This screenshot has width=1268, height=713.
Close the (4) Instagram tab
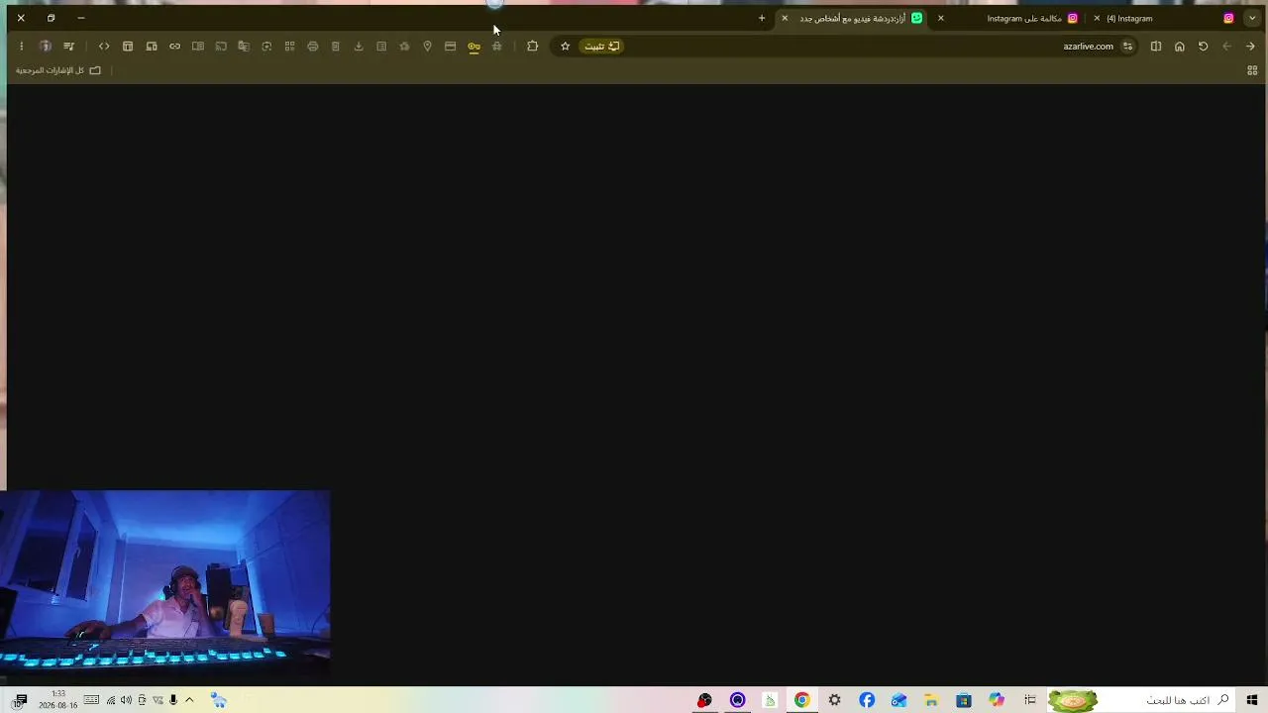point(1097,18)
